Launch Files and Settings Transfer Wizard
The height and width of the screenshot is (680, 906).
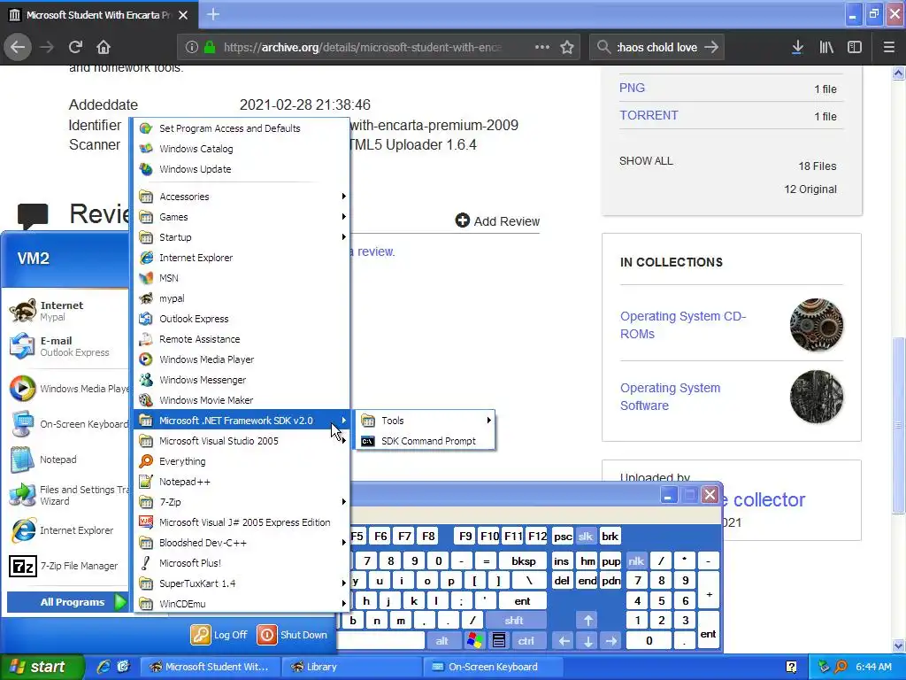tap(68, 495)
